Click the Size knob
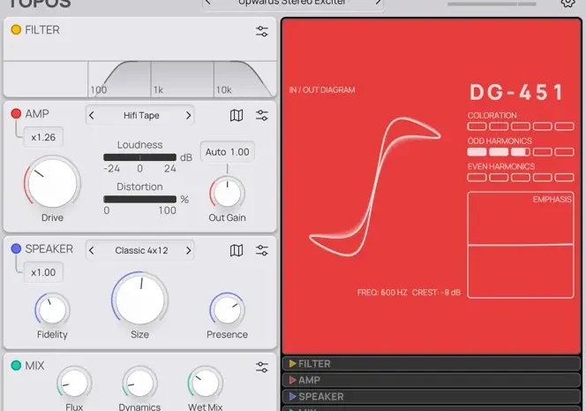The image size is (586, 411). [139, 300]
